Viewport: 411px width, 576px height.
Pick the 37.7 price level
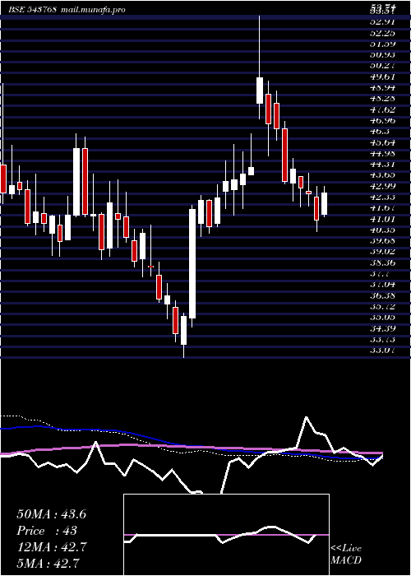(380, 274)
